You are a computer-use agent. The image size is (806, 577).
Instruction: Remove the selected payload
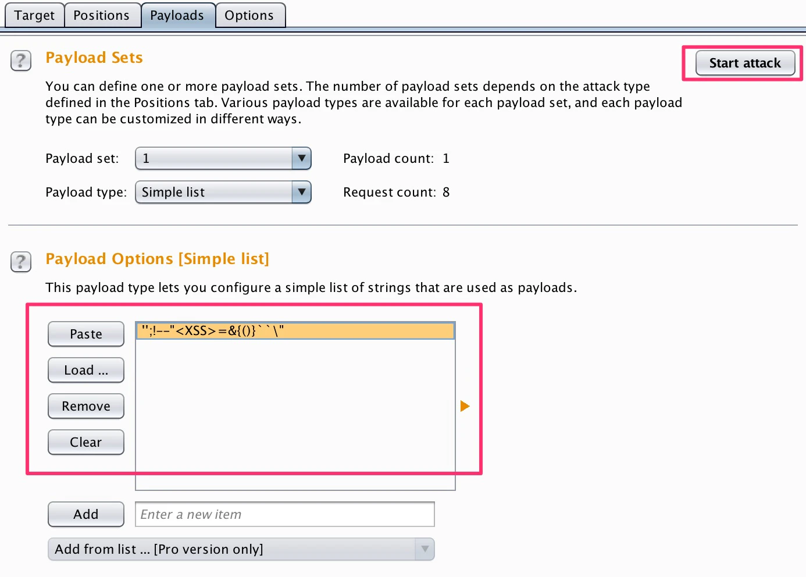85,406
